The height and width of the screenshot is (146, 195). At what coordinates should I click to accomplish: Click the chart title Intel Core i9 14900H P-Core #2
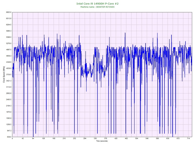97,3
